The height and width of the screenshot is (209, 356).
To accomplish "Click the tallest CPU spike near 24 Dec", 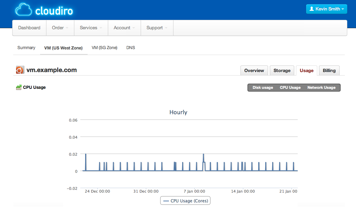I will click(86, 162).
